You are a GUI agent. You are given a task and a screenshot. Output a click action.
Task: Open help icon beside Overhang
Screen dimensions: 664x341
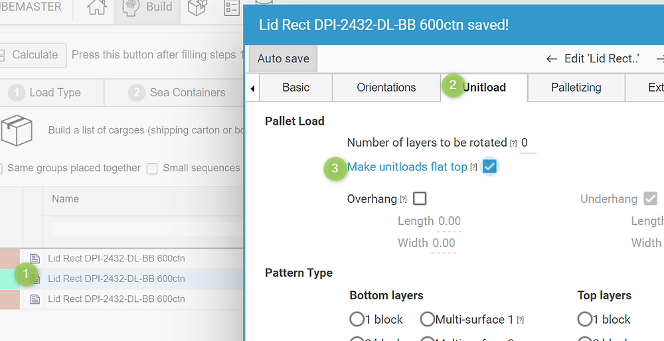403,199
